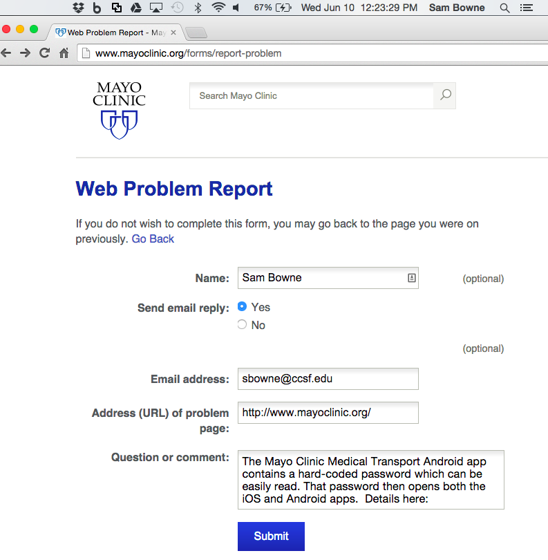
Task: Open Spotlight search magnifier icon
Action: (504, 8)
